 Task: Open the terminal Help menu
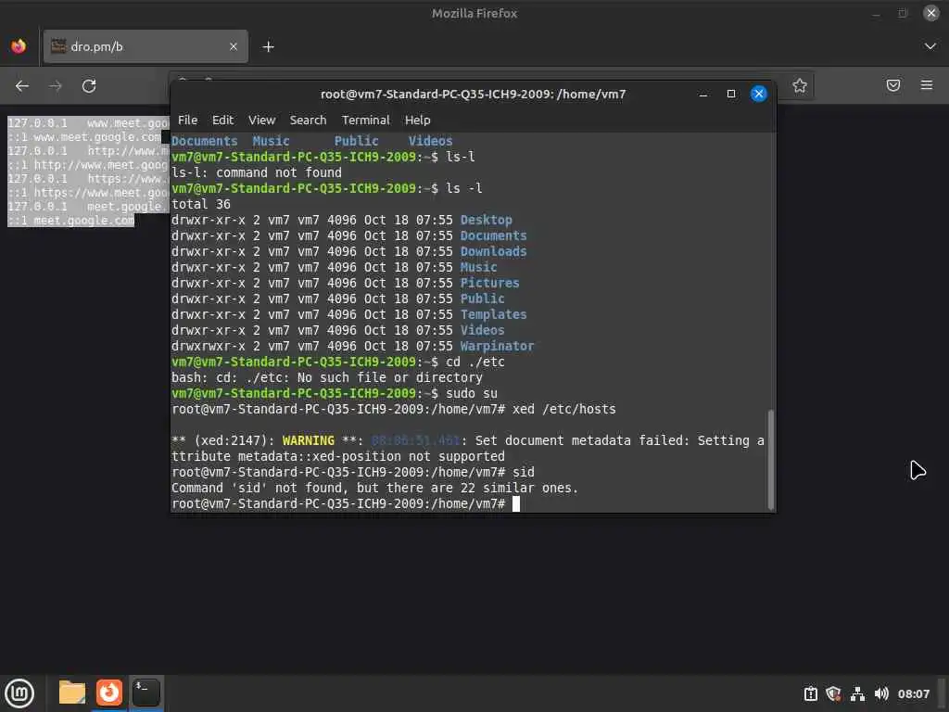pyautogui.click(x=418, y=120)
